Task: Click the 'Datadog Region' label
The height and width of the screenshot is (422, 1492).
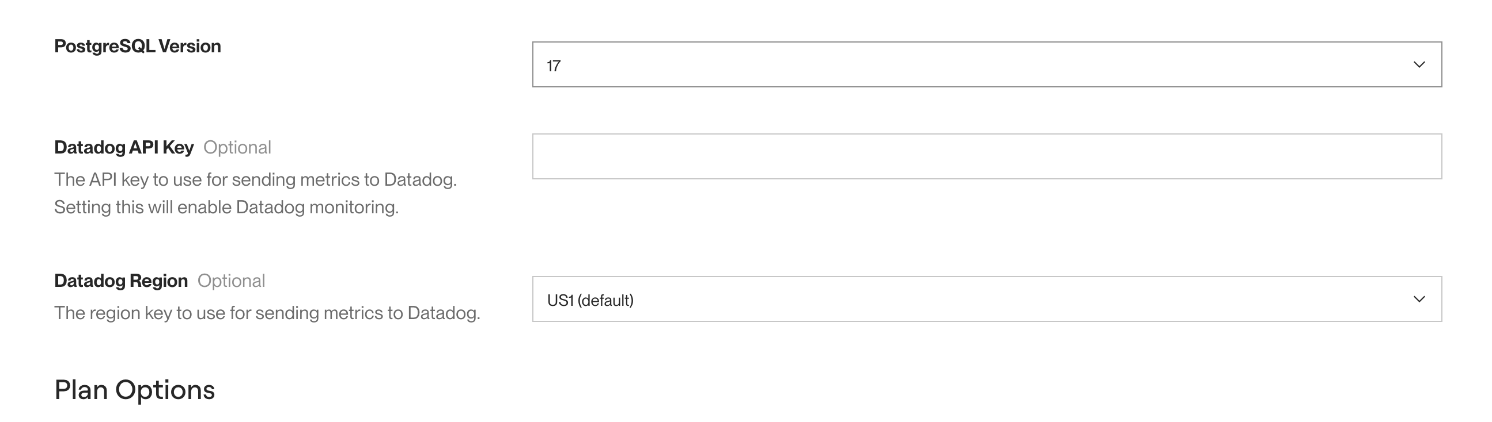Action: pyautogui.click(x=121, y=281)
